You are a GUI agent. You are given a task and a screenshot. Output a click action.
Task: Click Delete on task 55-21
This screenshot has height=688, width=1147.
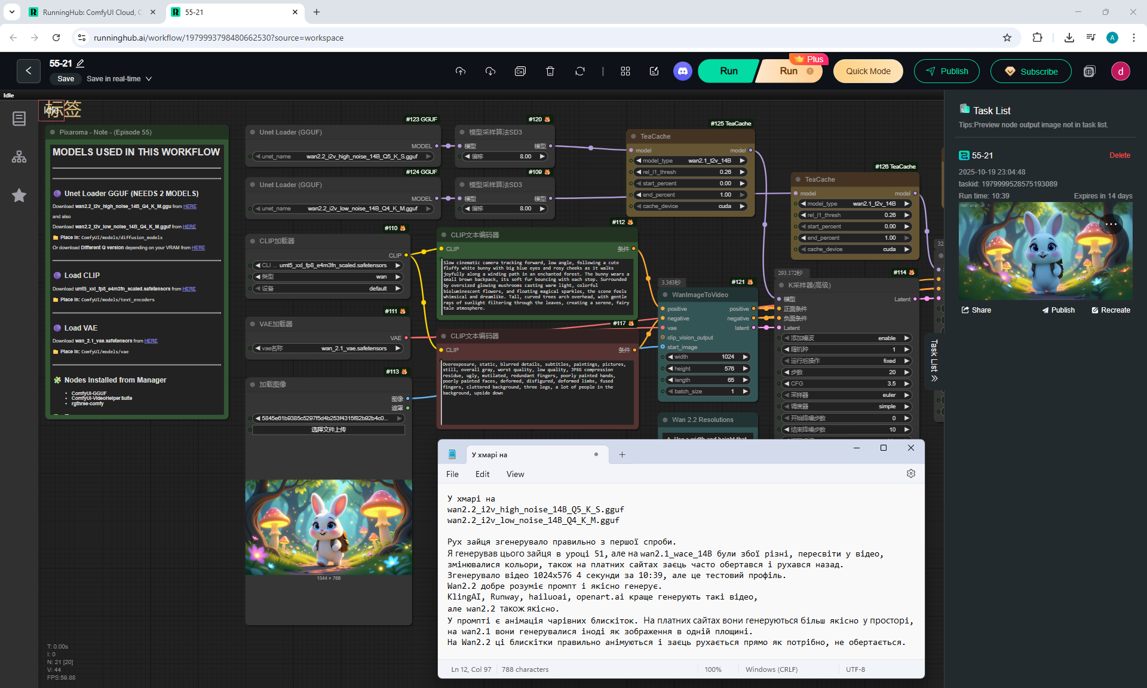pos(1119,155)
